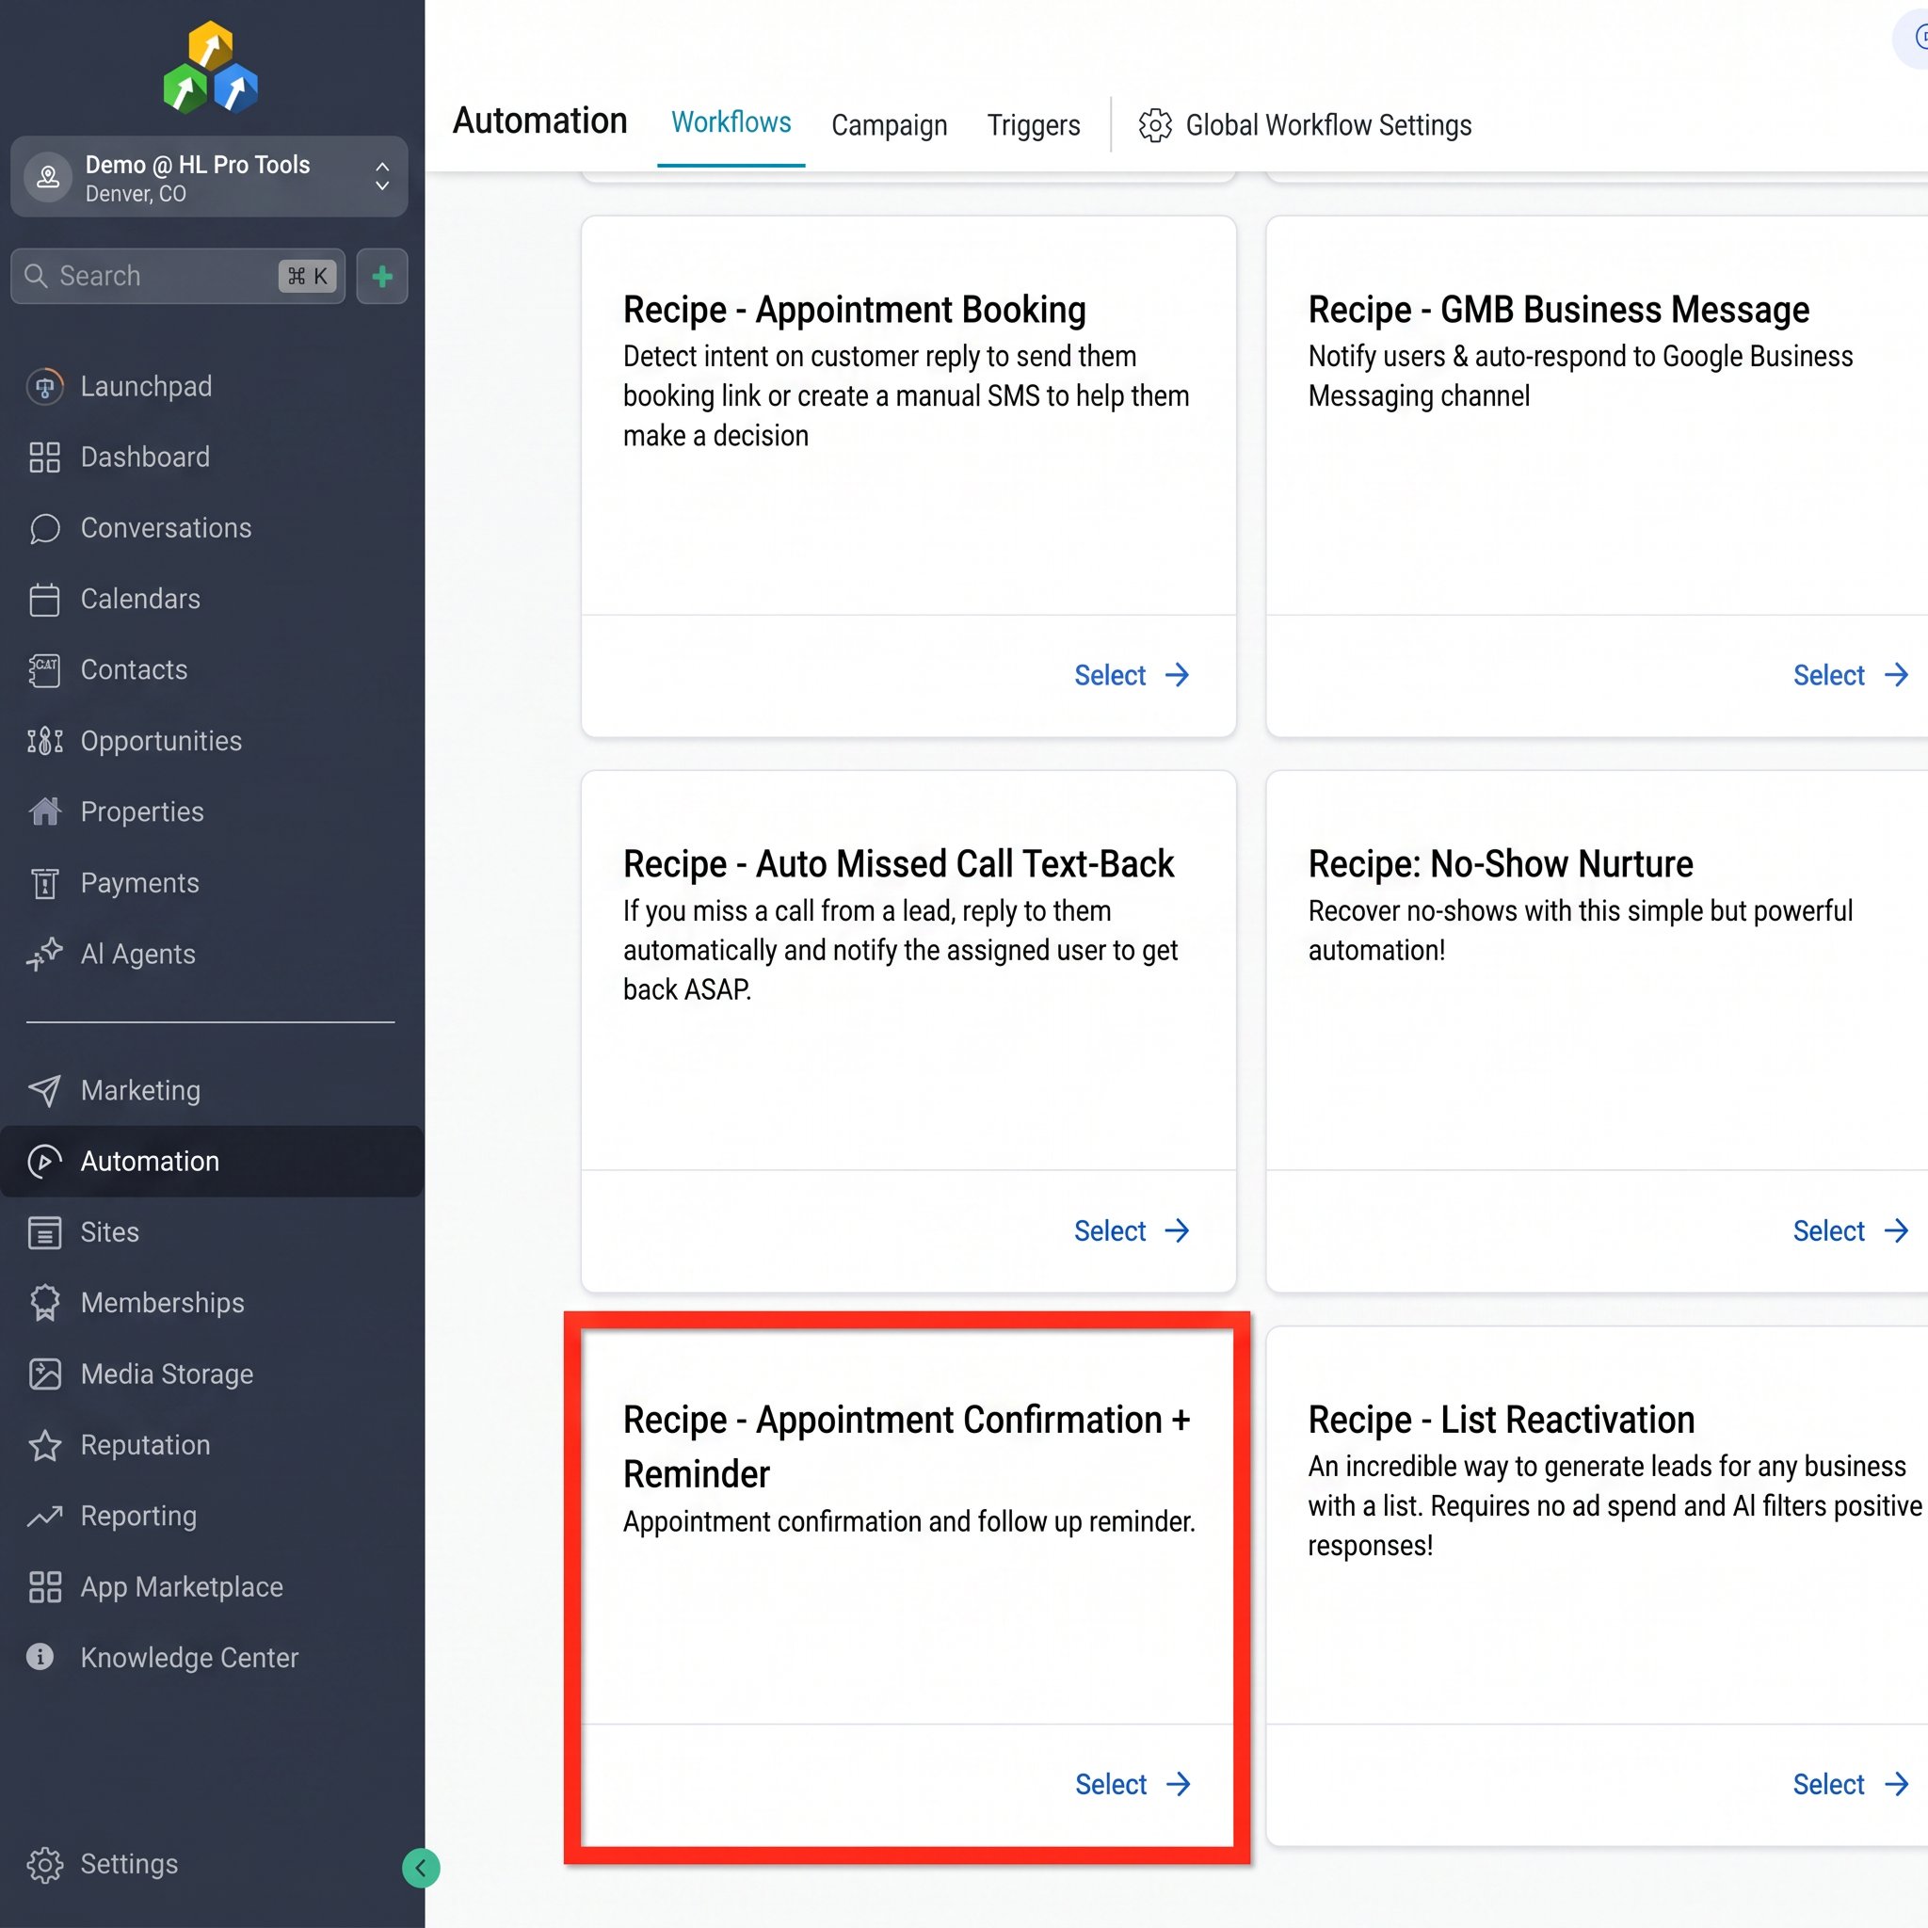This screenshot has height=1928, width=1928.
Task: Click the Contacts icon in sidebar
Action: [45, 669]
